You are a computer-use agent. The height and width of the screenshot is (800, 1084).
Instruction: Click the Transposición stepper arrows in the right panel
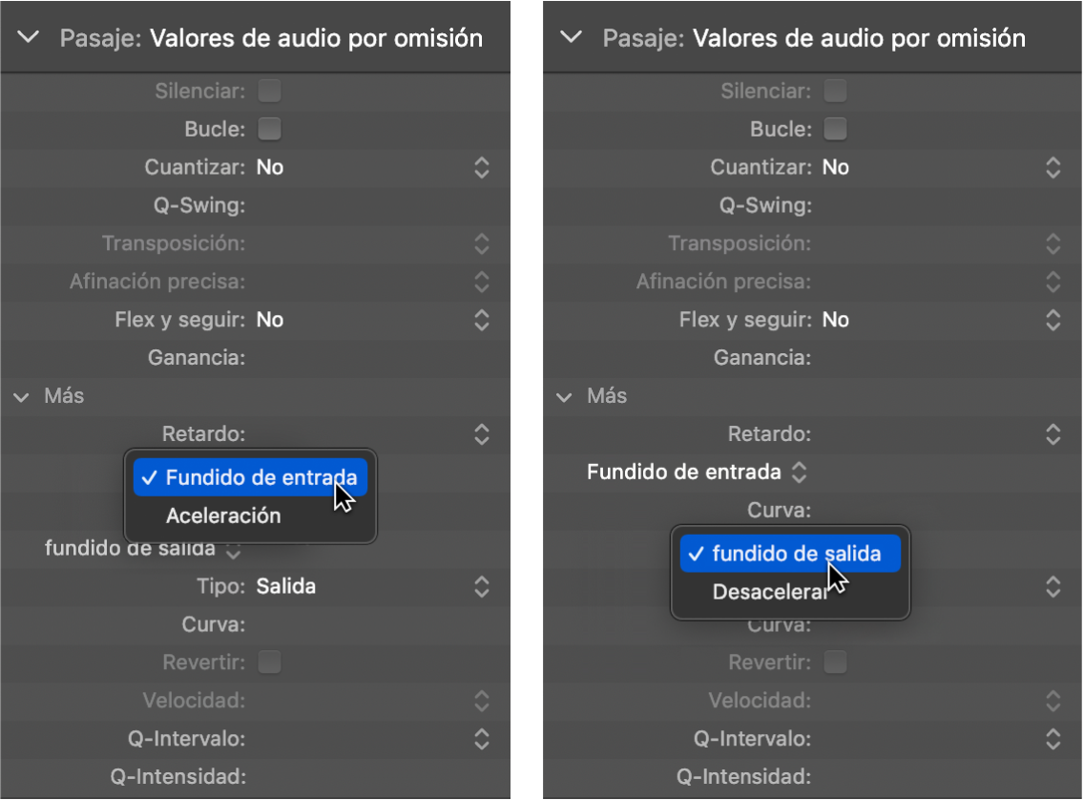coord(1053,243)
